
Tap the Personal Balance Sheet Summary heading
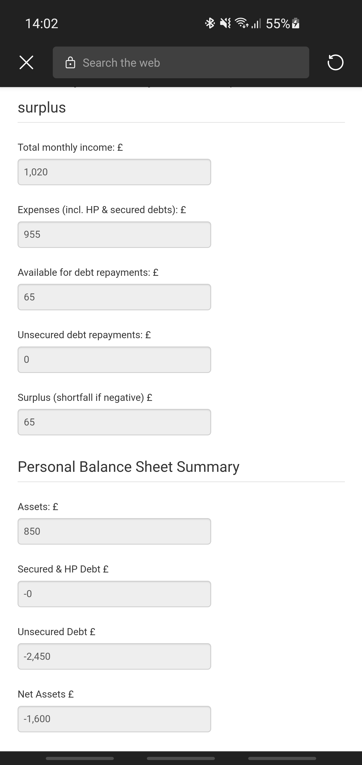128,467
